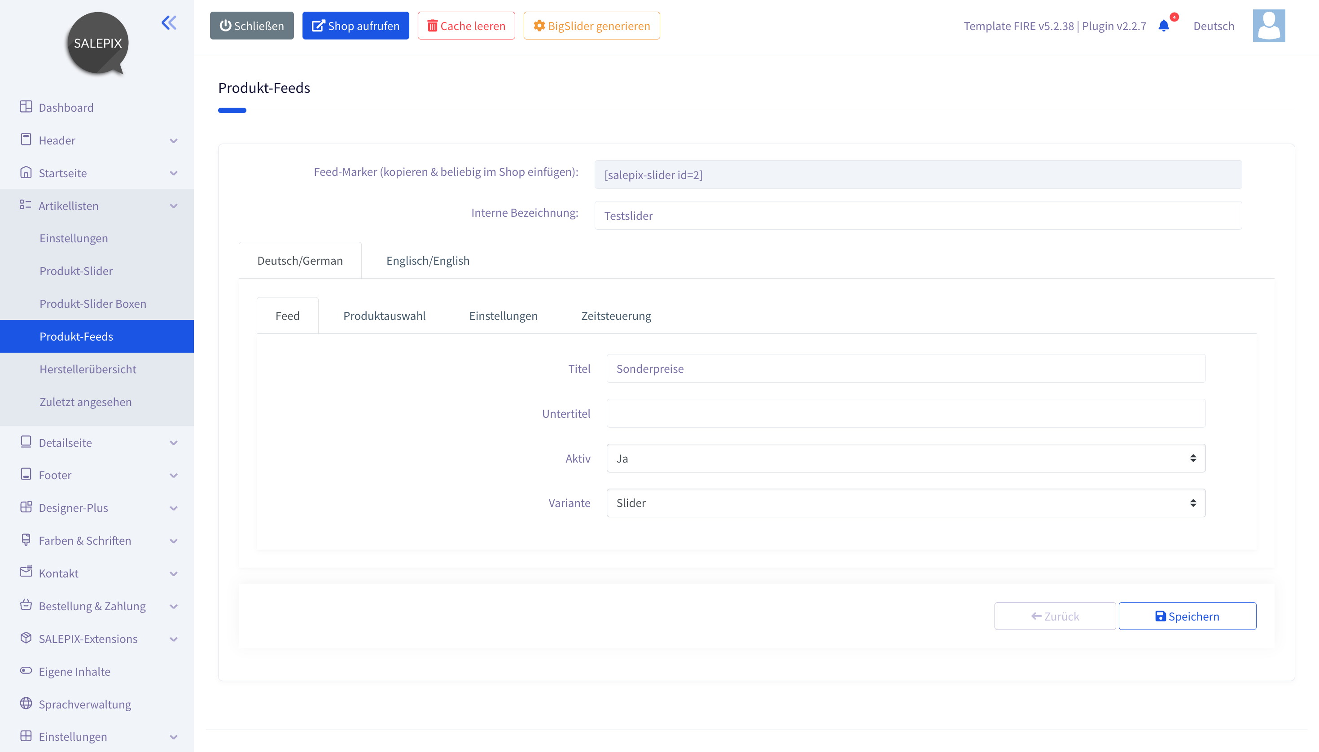Collapse the Artikellisten menu chevron
Image resolution: width=1319 pixels, height=752 pixels.
pos(174,205)
